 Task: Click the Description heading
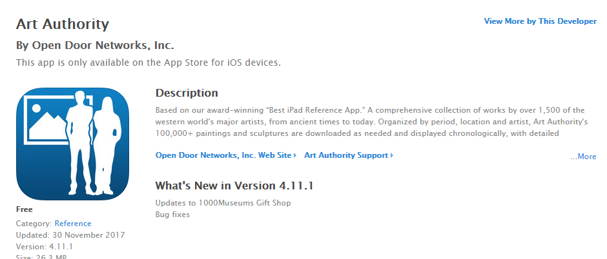pyautogui.click(x=187, y=93)
